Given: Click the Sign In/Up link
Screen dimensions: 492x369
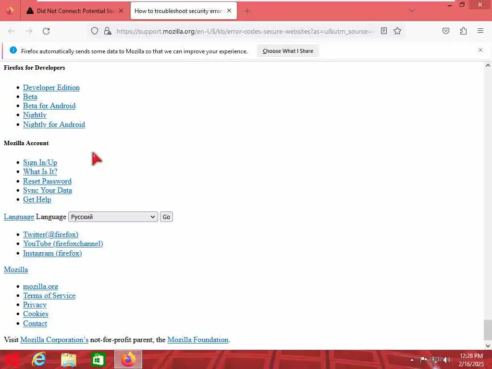Looking at the screenshot, I should (x=40, y=162).
